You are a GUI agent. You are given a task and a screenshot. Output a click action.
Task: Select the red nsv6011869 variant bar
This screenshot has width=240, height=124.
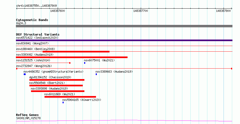pos(70,97)
